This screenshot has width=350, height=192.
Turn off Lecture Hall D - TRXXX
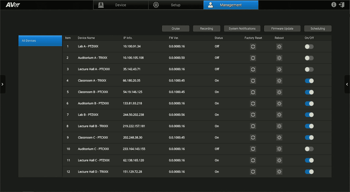point(309,172)
